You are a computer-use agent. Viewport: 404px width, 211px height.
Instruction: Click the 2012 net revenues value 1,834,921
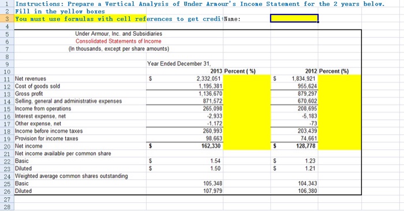tap(304, 79)
